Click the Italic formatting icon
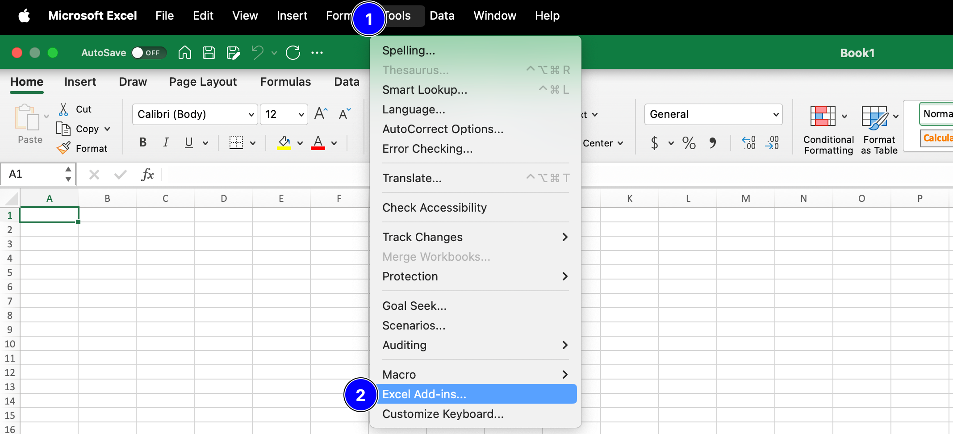 coord(166,142)
